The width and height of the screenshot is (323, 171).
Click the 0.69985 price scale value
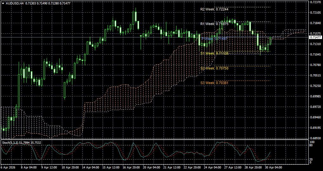coord(315,96)
